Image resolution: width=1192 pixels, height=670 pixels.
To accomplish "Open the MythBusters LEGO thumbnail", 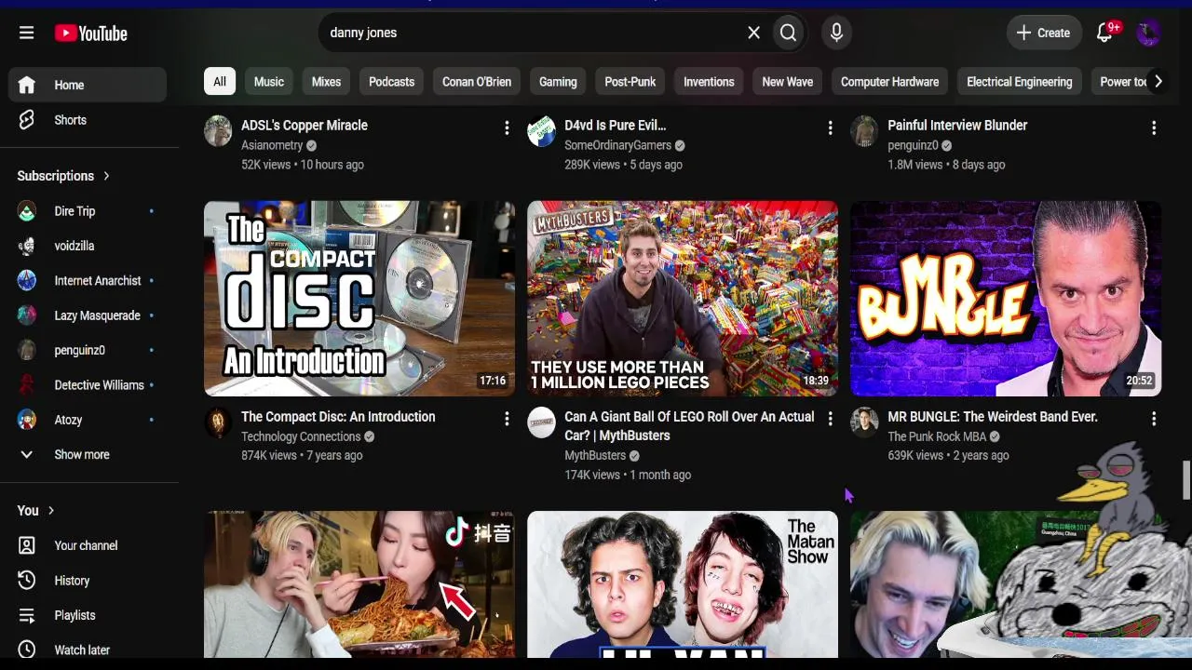I will point(683,299).
